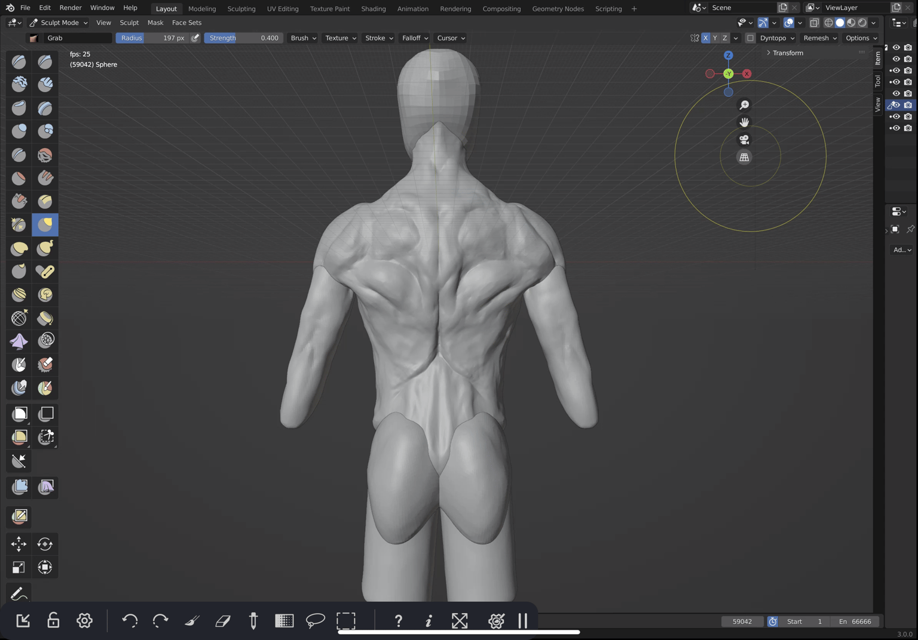Image resolution: width=918 pixels, height=640 pixels.
Task: Open the Render menu
Action: pyautogui.click(x=71, y=8)
